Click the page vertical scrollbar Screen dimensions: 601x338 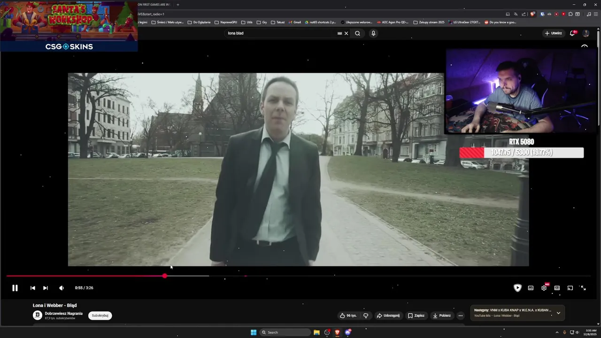(599, 77)
